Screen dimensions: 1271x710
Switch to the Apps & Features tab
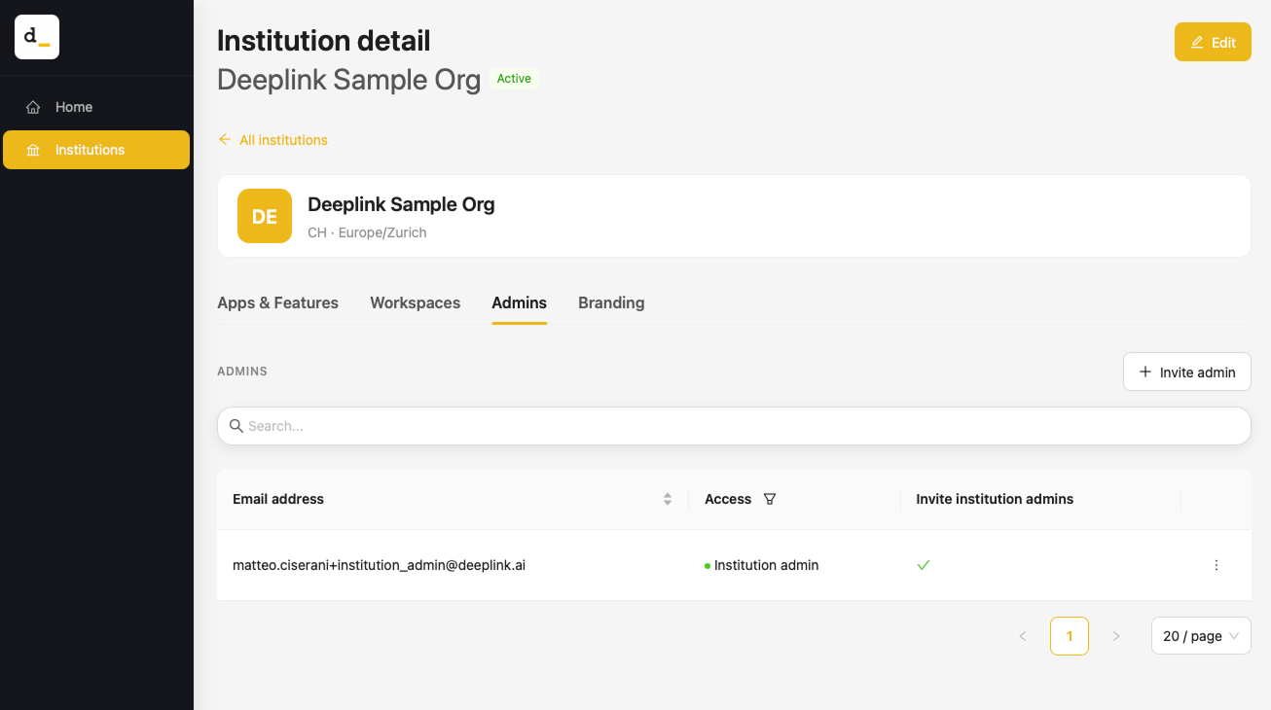(x=277, y=302)
